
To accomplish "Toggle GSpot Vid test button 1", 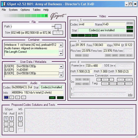I will (x=6, y=119).
